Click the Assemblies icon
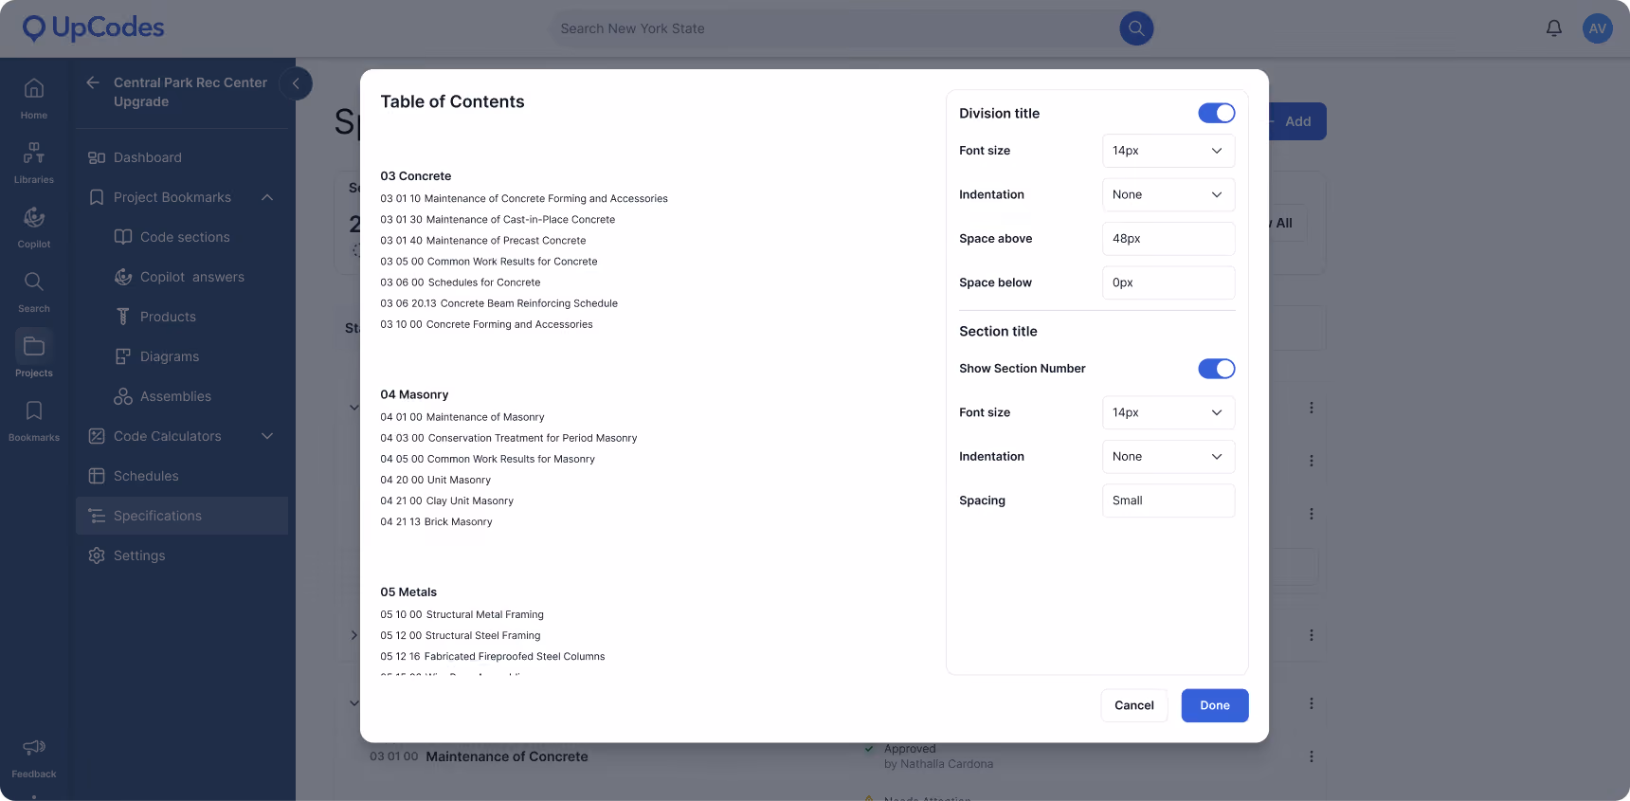The image size is (1630, 801). pyautogui.click(x=123, y=396)
